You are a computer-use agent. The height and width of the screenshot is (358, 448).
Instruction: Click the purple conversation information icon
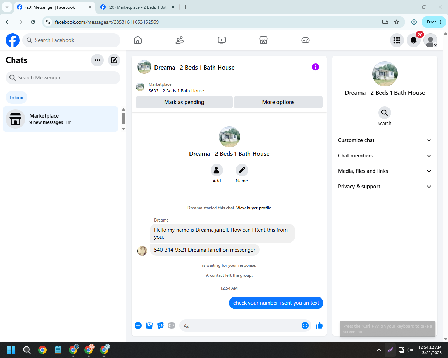(x=316, y=67)
